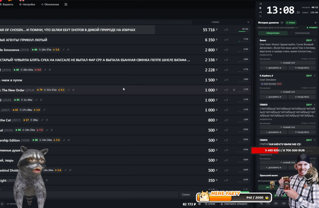Open the external link of the (2020) 1ч 46м lot
319x208 pixels.
pos(41,100)
